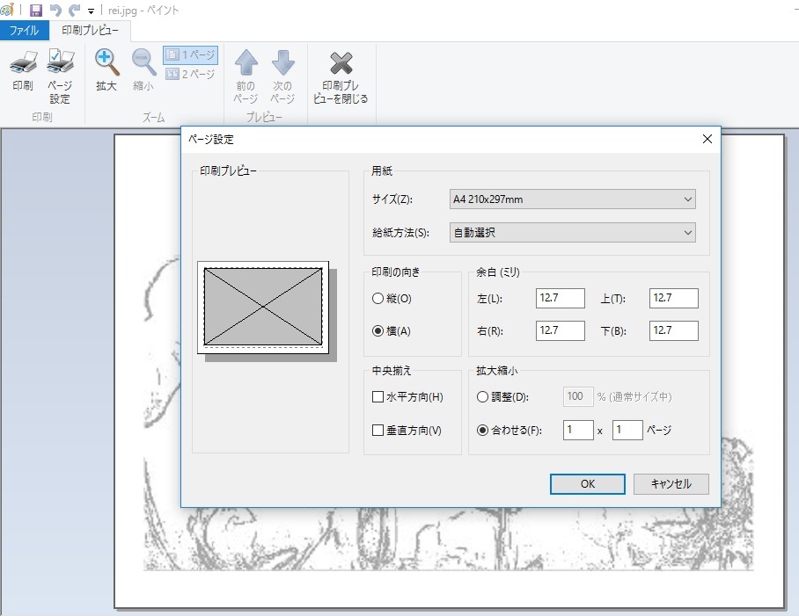
Task: Select the 印刷プレビュー ribbon tab
Action: tap(90, 31)
